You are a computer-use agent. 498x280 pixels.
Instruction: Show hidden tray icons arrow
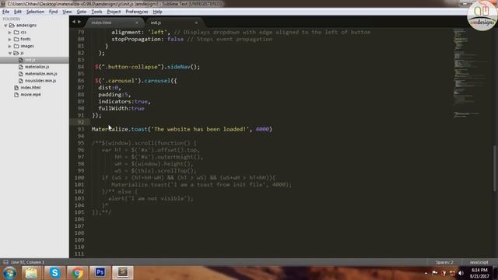[x=426, y=273]
